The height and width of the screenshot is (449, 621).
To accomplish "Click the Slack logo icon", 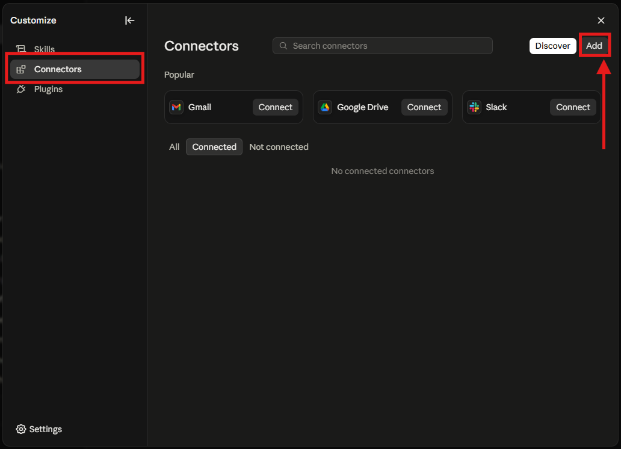I will click(x=474, y=107).
